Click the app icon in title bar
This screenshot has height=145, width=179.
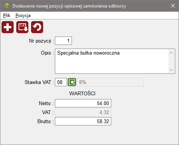tap(6, 6)
